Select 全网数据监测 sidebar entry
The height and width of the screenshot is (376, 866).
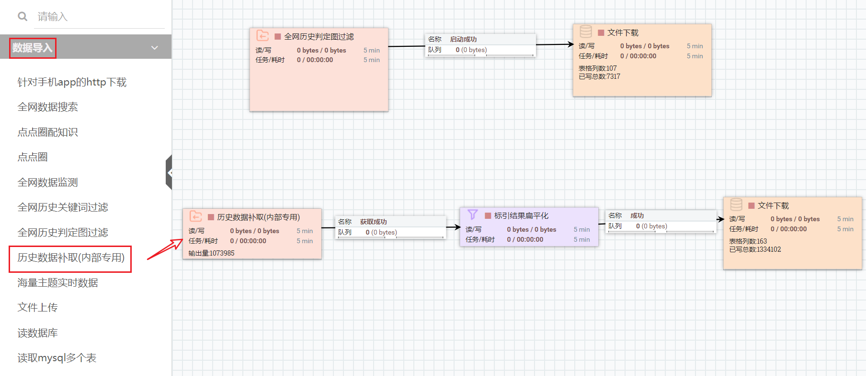click(47, 183)
